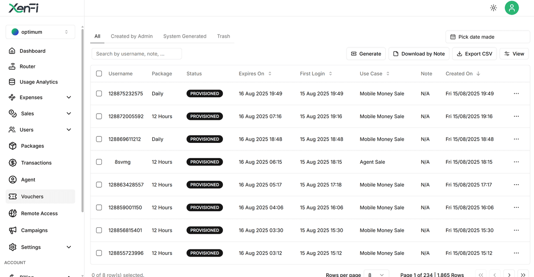
Task: Click expiry 16 Aug 2025 03:12
Action: 260,253
